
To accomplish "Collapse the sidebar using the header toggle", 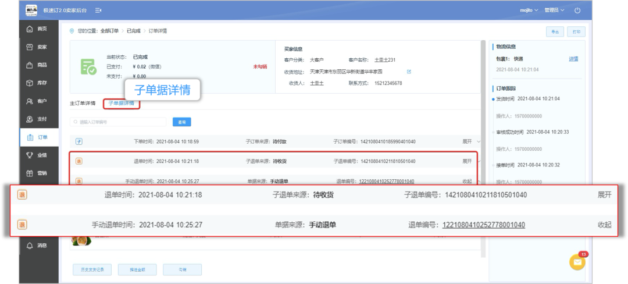I will (98, 10).
